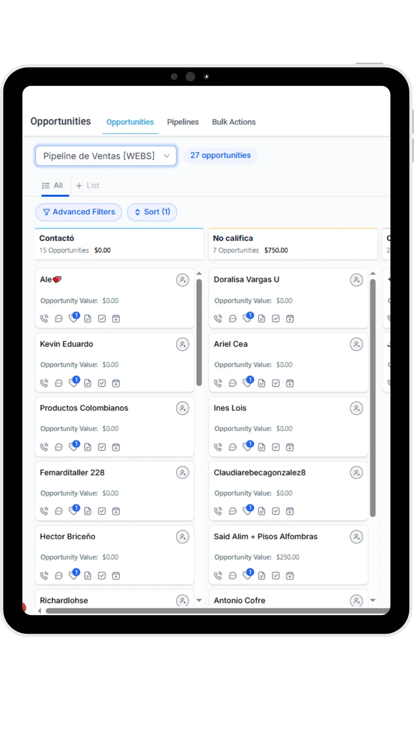Open the Antonio Cofre opportunity card
The image size is (414, 737).
tap(288, 599)
